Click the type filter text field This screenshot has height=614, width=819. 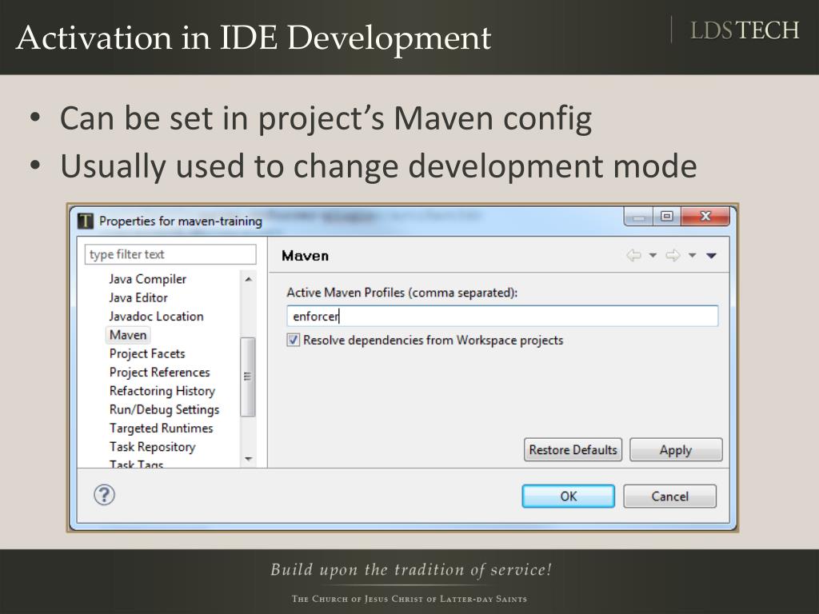(170, 254)
